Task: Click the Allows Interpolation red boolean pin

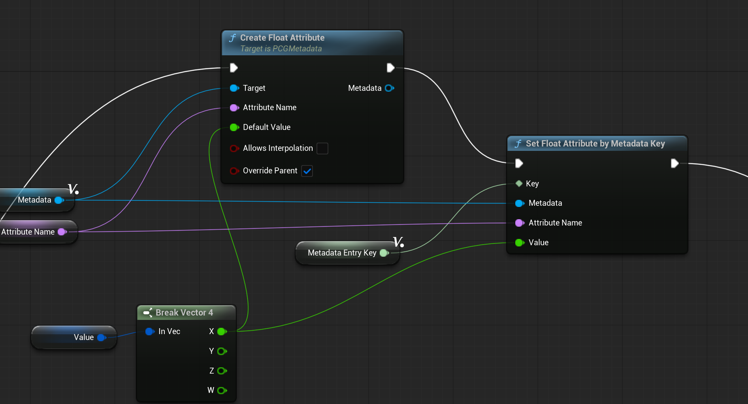Action: point(234,148)
